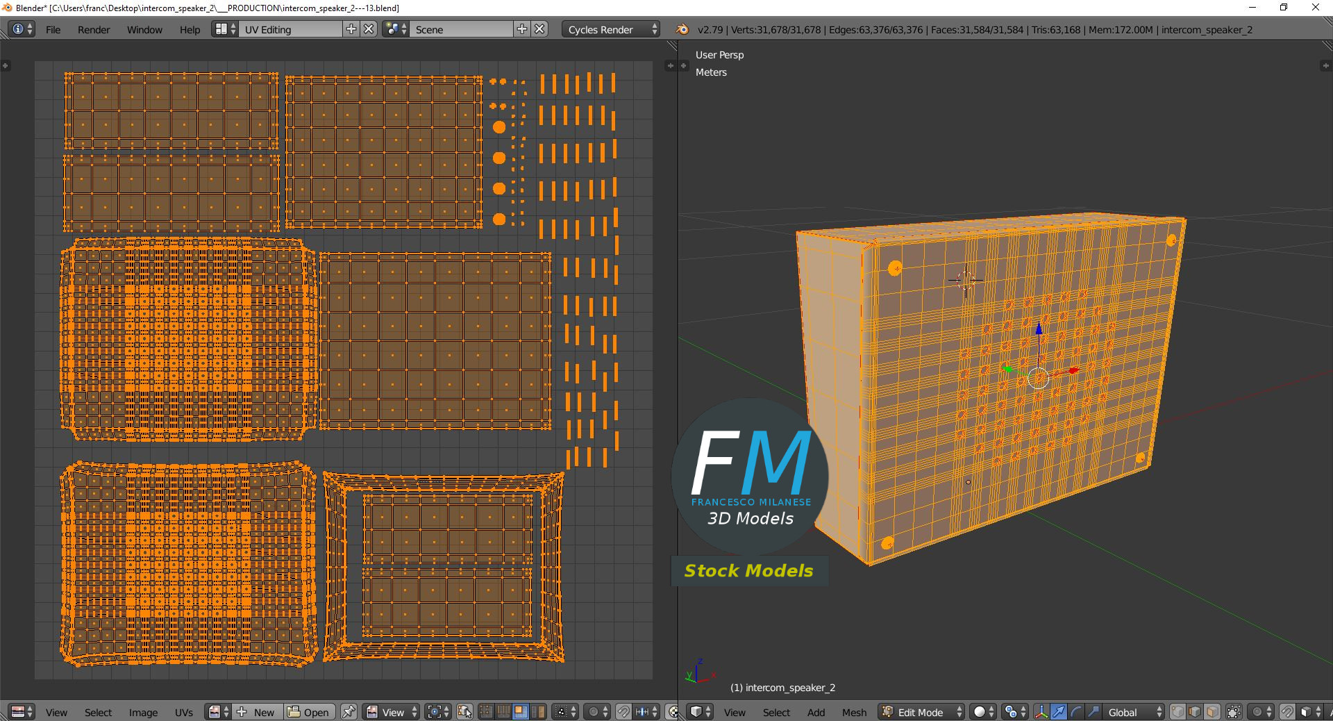Open the UVs menu in UV editor
1333x721 pixels.
coord(184,712)
